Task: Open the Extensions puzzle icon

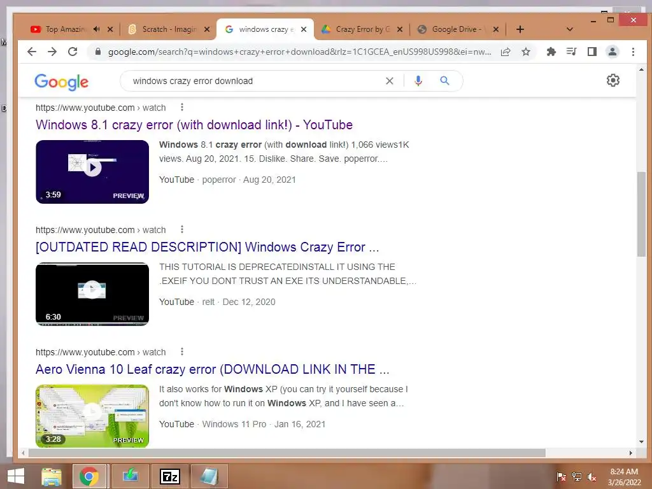Action: (x=551, y=52)
